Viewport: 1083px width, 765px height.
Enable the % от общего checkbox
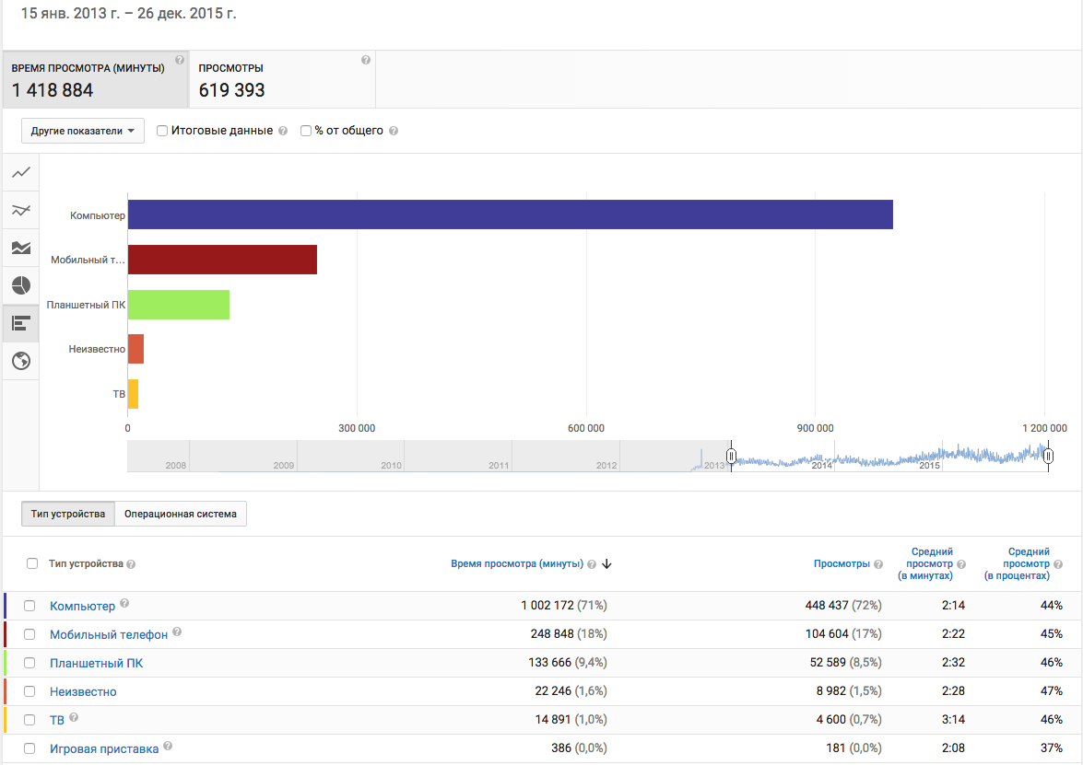pos(306,131)
